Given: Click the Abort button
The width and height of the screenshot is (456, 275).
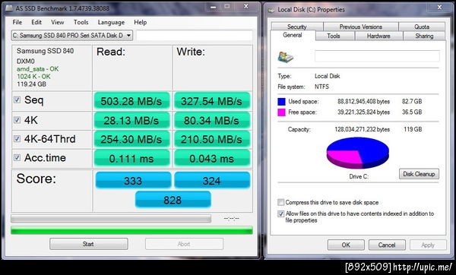Looking at the screenshot, I should pos(184,244).
